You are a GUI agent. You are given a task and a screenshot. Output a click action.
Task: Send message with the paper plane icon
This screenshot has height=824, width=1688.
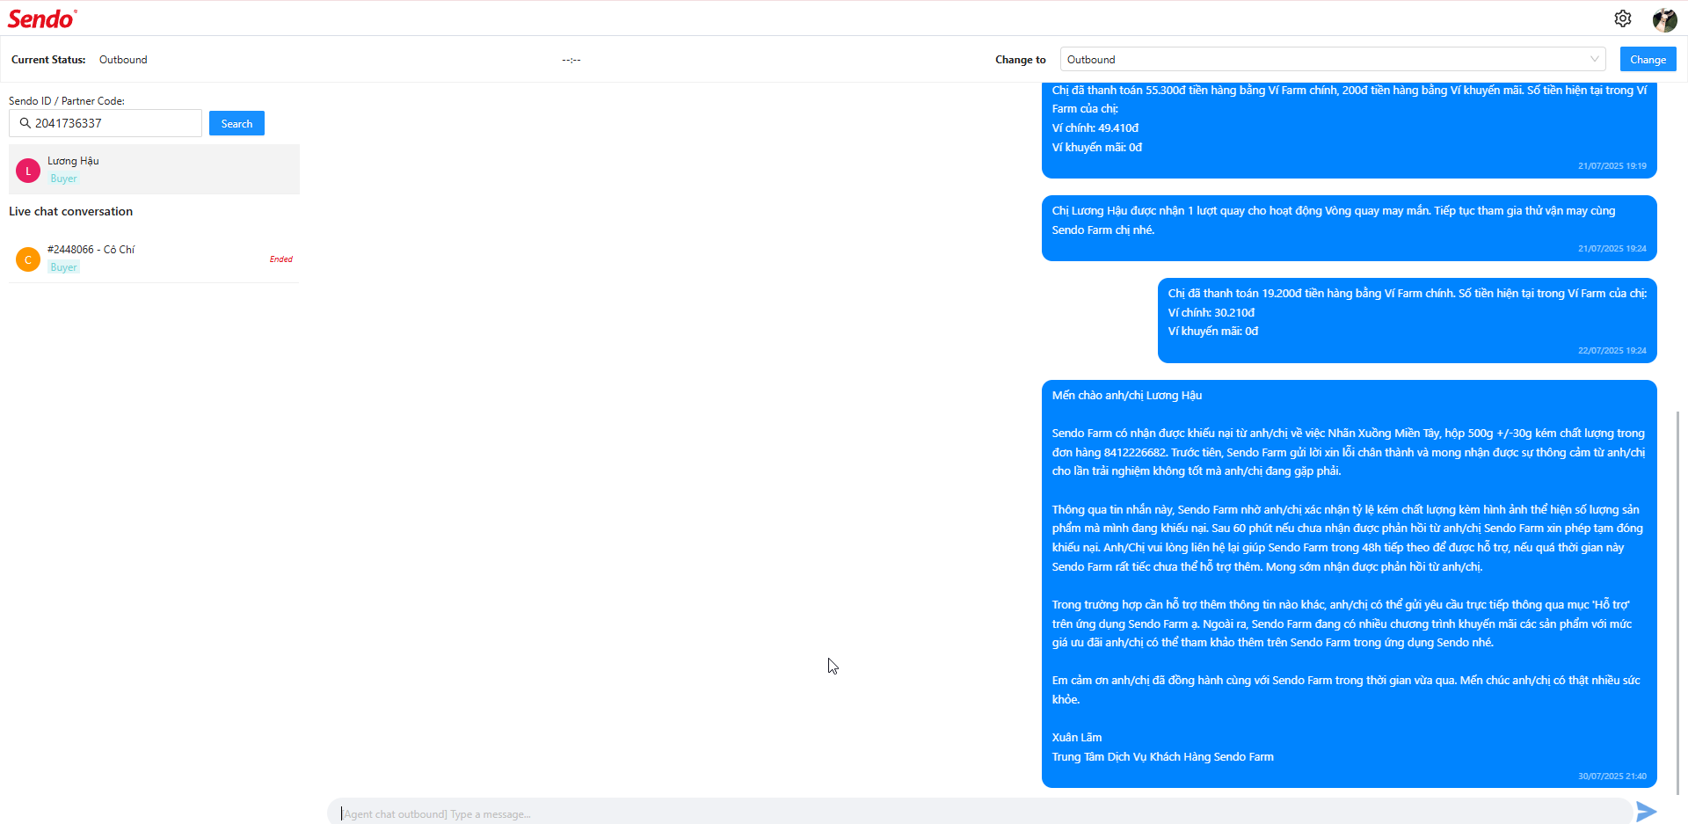coord(1647,812)
